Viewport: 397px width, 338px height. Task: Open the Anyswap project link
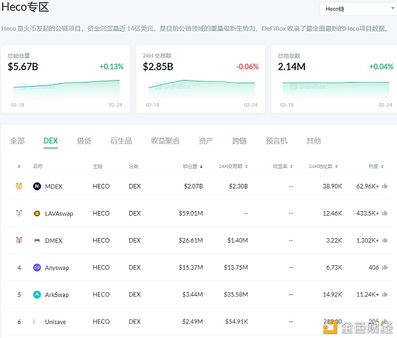57,268
